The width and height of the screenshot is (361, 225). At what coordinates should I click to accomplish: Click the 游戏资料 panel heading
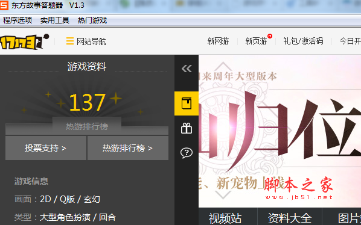(x=87, y=67)
